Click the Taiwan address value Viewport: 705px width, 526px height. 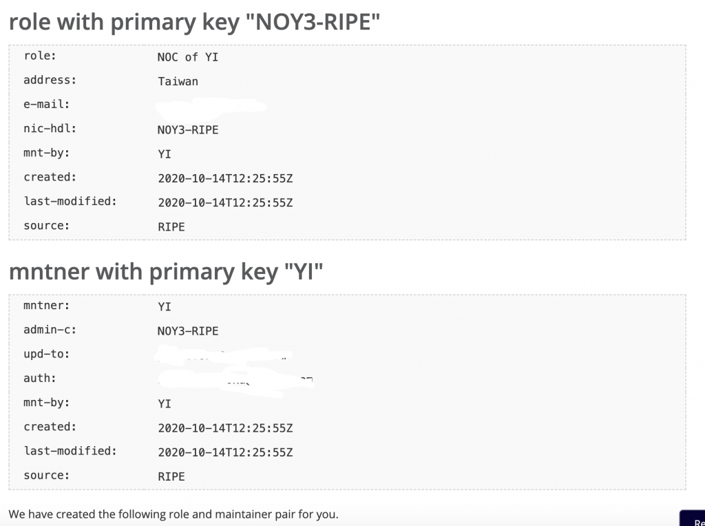point(178,81)
